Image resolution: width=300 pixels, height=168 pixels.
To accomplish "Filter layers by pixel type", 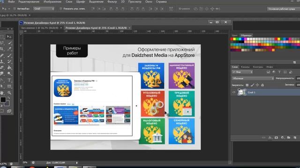I will (x=268, y=72).
